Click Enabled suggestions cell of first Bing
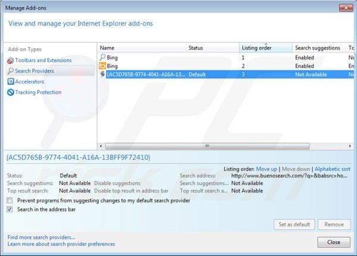Screen dimensions: 357x256 click(305, 58)
